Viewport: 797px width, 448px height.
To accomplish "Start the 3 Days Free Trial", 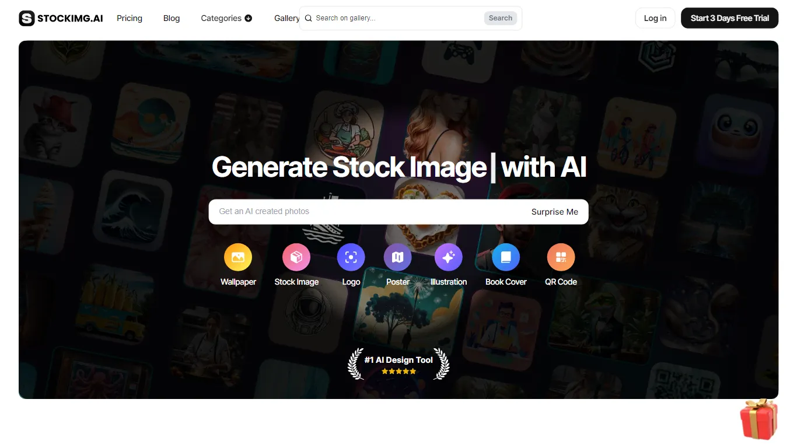I will click(729, 18).
